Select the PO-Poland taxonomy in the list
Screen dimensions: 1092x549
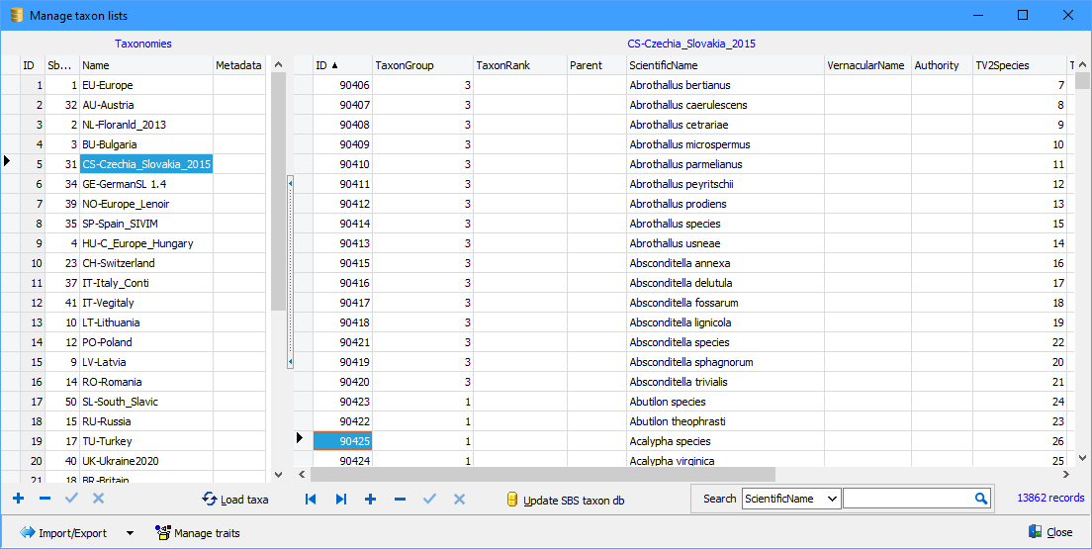(x=107, y=342)
